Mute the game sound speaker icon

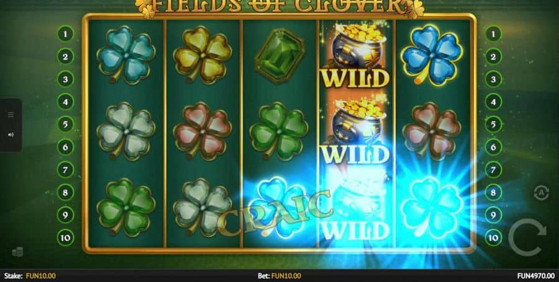point(11,134)
